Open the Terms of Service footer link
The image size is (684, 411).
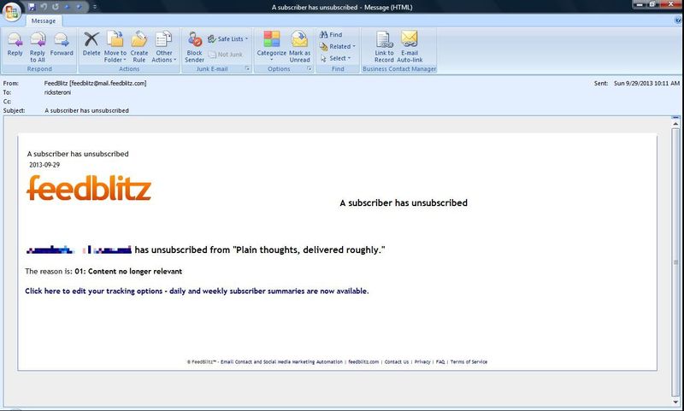point(469,361)
